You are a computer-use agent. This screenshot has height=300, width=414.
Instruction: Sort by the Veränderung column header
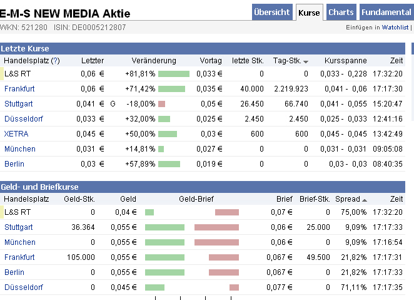[x=154, y=61]
